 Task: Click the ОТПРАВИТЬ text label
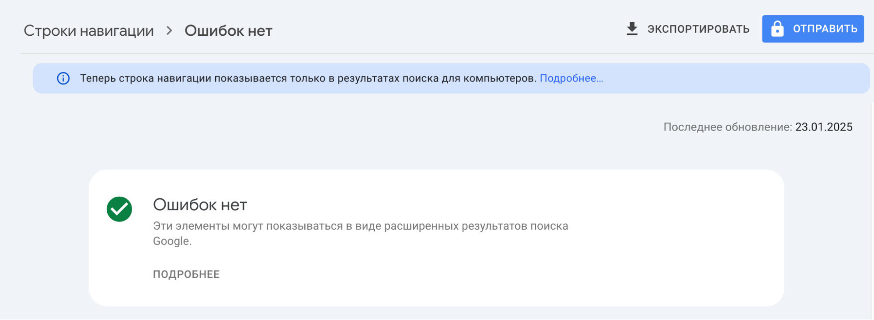click(825, 29)
